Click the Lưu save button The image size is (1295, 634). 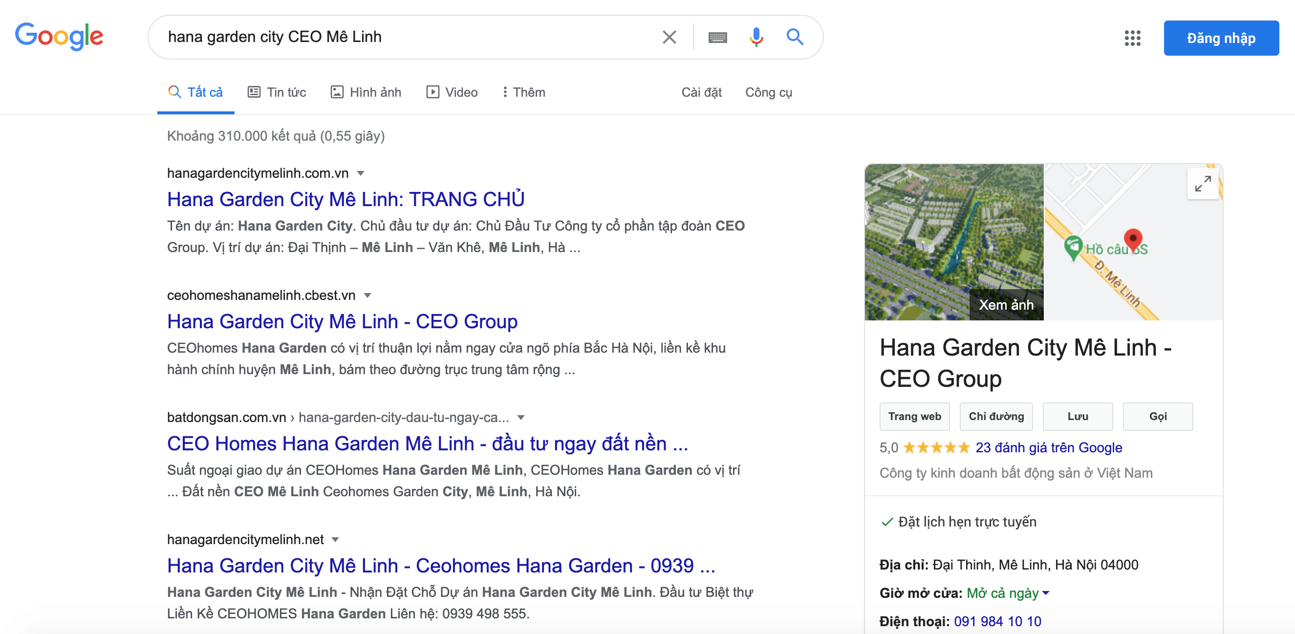tap(1078, 417)
